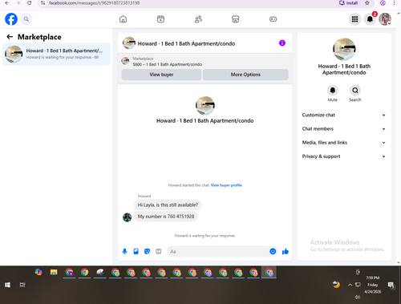This screenshot has width=401, height=304.
Task: Open the $800 Marketplace listing banner
Action: click(168, 62)
